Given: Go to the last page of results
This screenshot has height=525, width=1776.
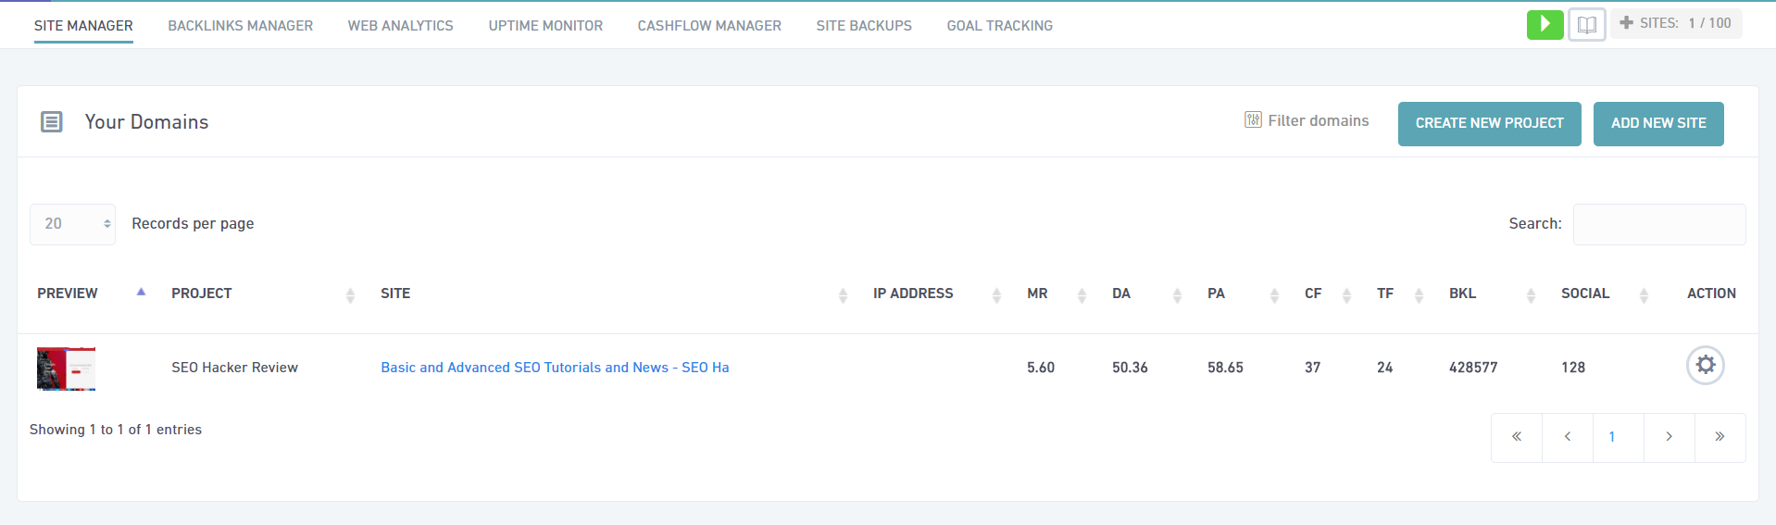Looking at the screenshot, I should [1720, 437].
